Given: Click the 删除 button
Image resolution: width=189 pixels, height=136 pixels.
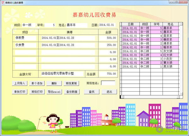Looking at the screenshot, I should (54, 83).
